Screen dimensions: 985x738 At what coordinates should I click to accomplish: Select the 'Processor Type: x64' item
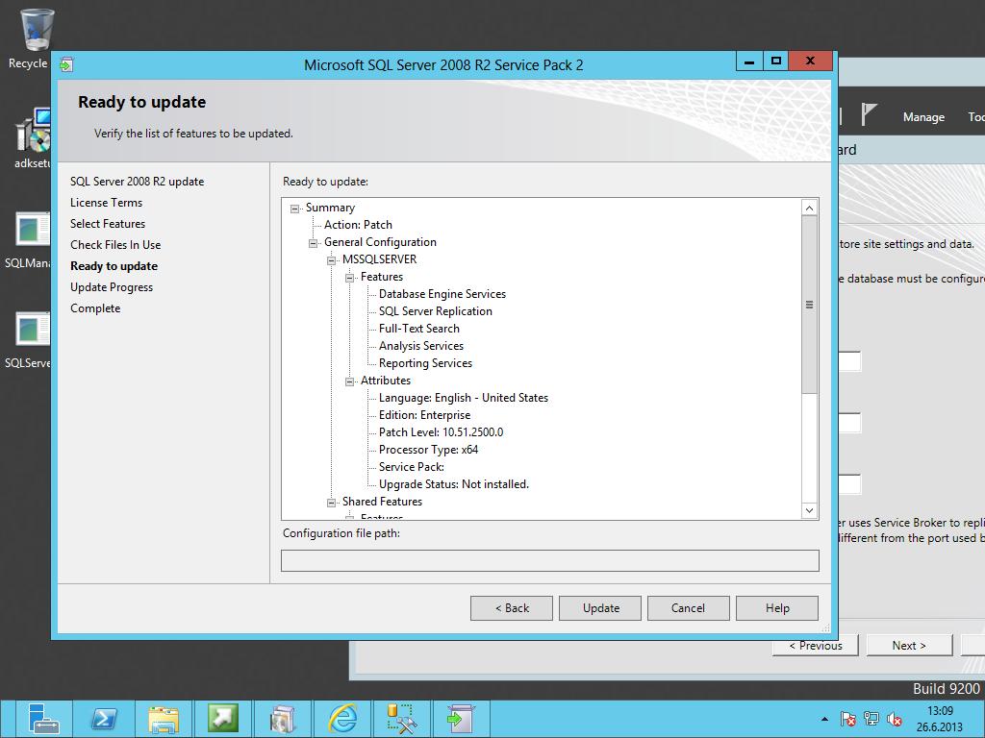point(428,450)
